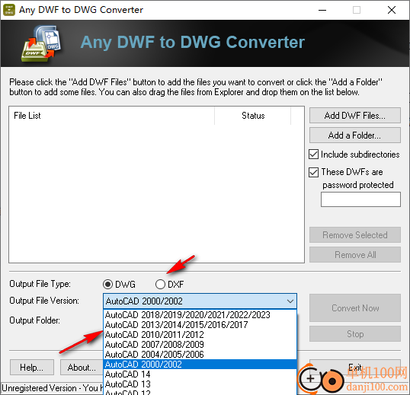Click the DWF password input field
Image resolution: width=410 pixels, height=395 pixels.
click(x=360, y=199)
